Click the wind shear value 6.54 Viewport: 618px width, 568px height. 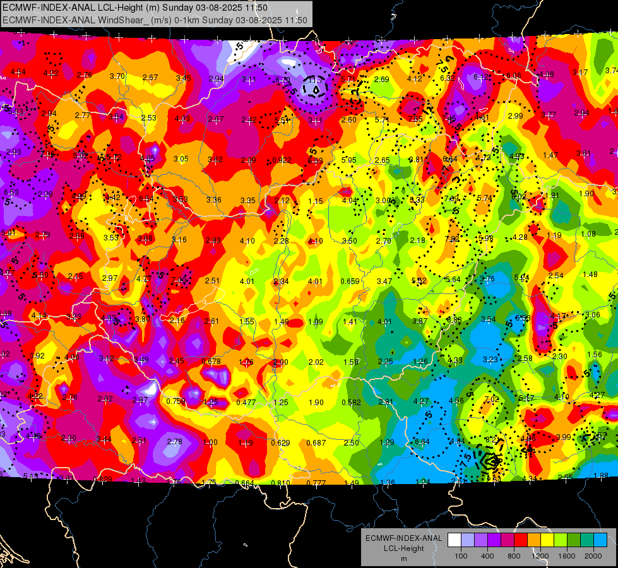[146, 199]
